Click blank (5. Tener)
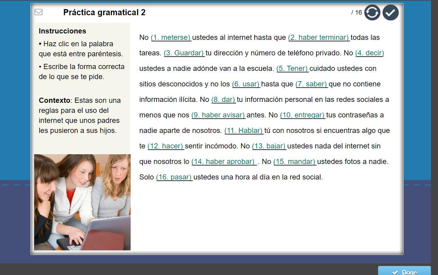 (x=292, y=68)
